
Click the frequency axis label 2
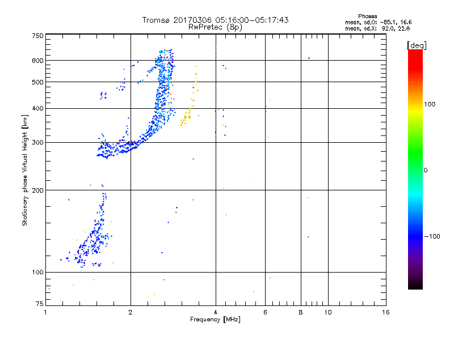131,312
